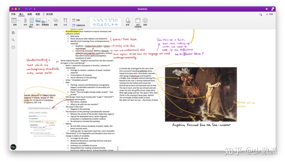285x163 pixels.
Task: Insert an equation with the pi icon
Action: 65,20
